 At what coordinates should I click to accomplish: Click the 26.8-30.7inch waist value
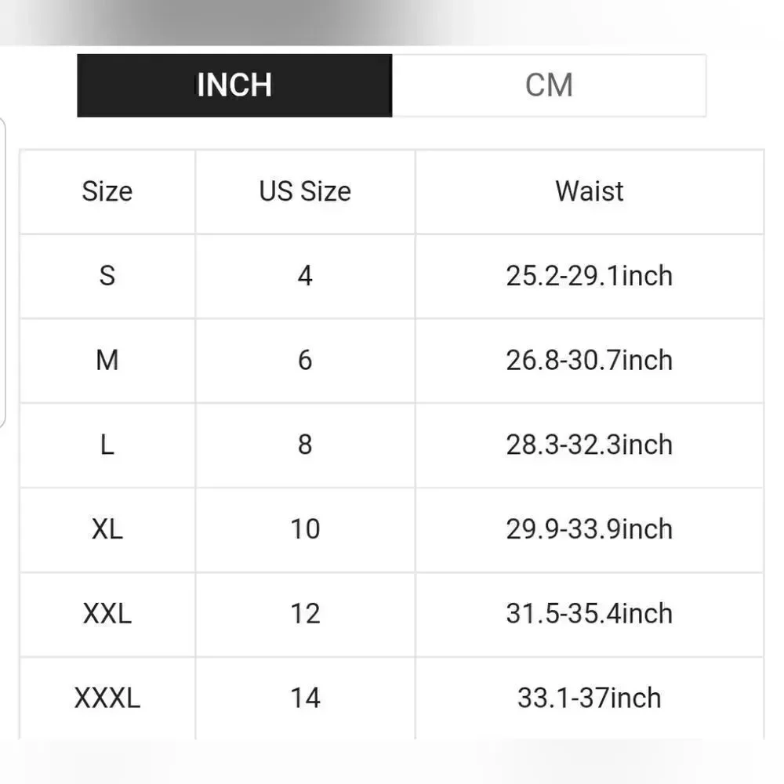click(590, 361)
